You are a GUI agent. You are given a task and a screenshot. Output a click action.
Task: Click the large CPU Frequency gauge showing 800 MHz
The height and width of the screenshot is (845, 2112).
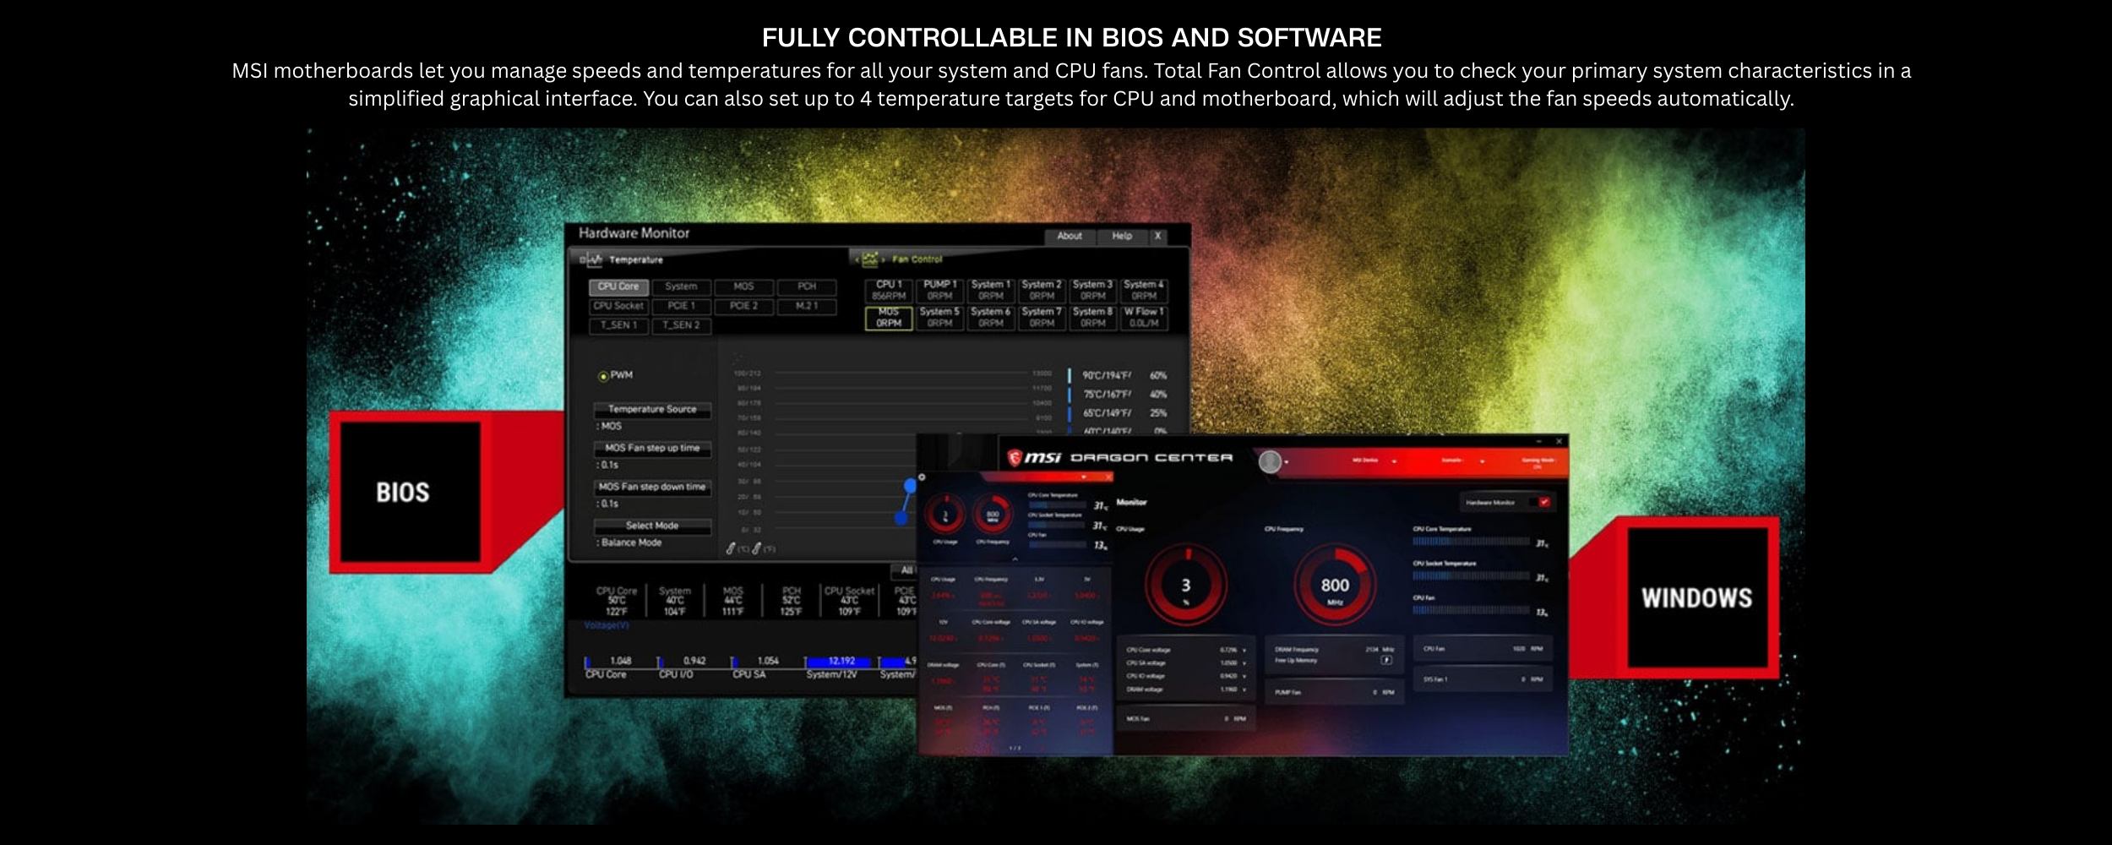[1335, 584]
